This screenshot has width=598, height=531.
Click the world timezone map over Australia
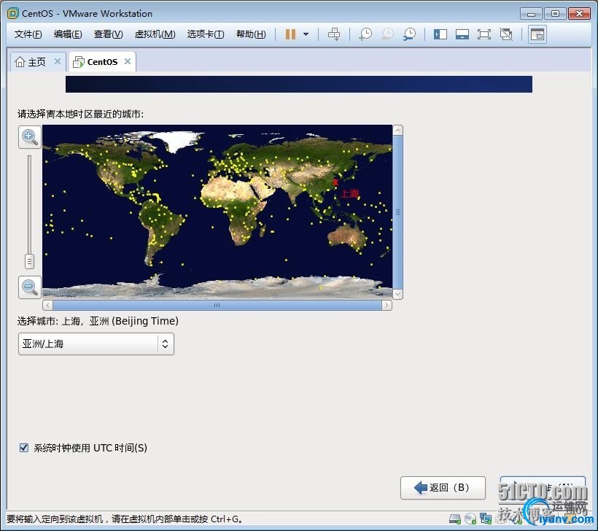click(x=347, y=236)
